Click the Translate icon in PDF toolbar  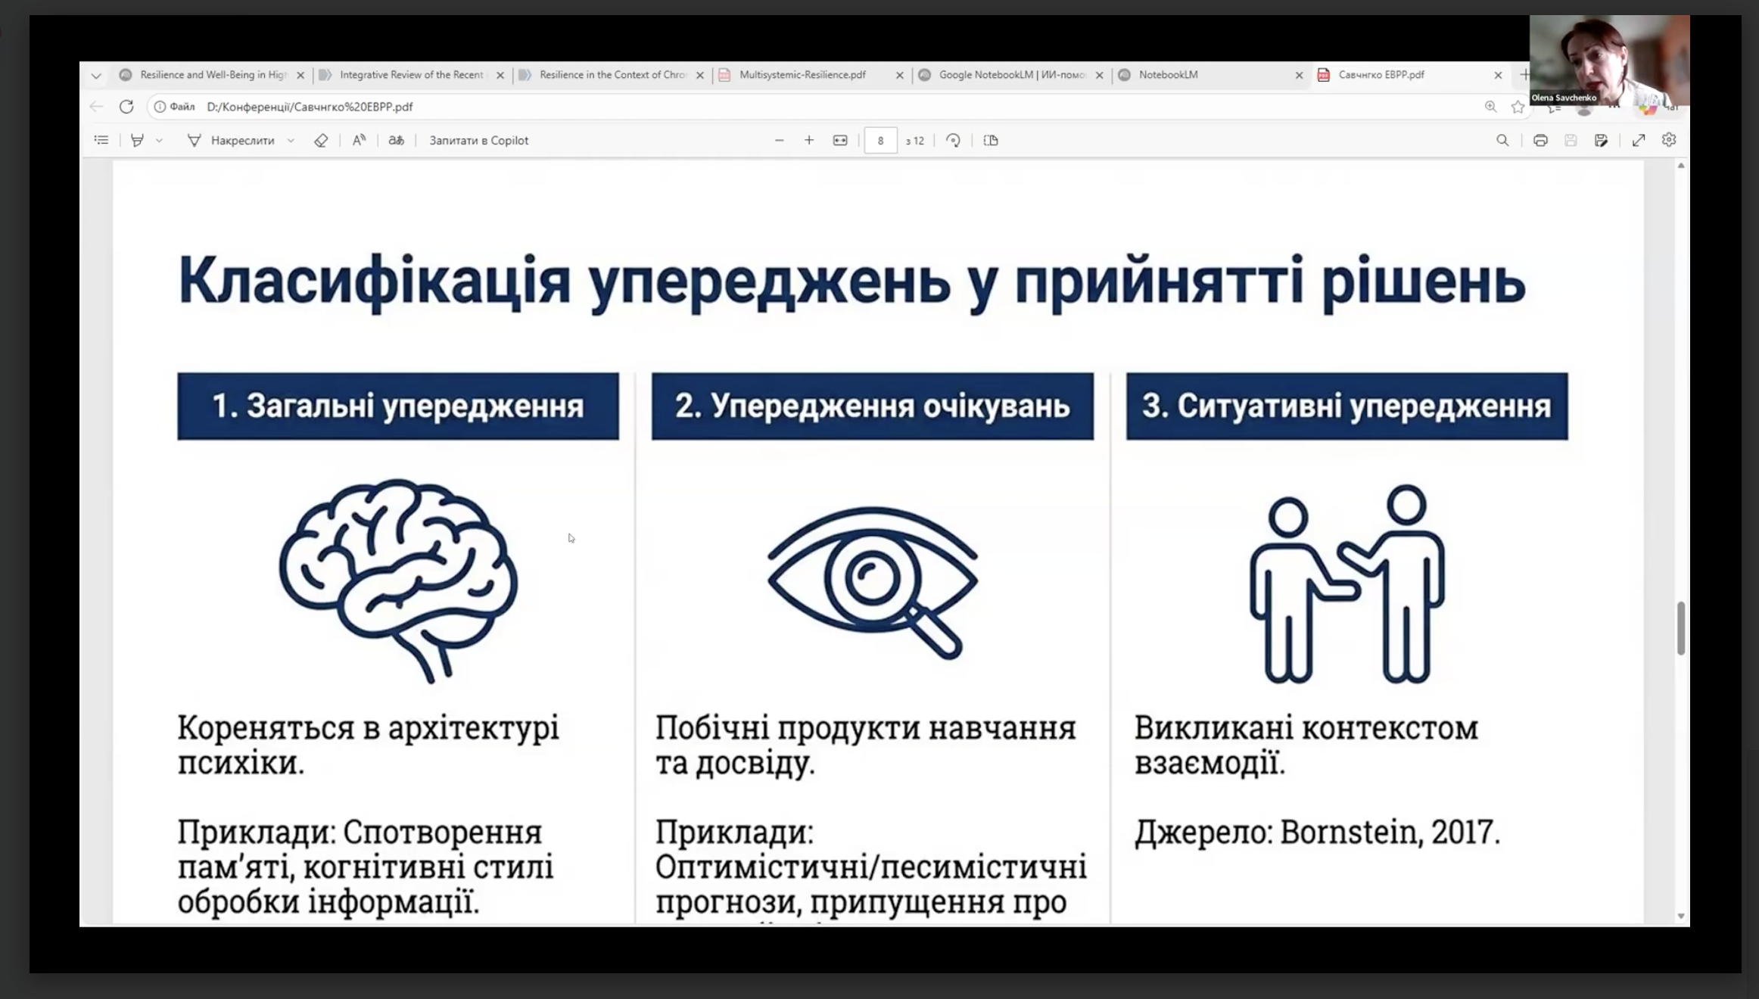tap(396, 140)
